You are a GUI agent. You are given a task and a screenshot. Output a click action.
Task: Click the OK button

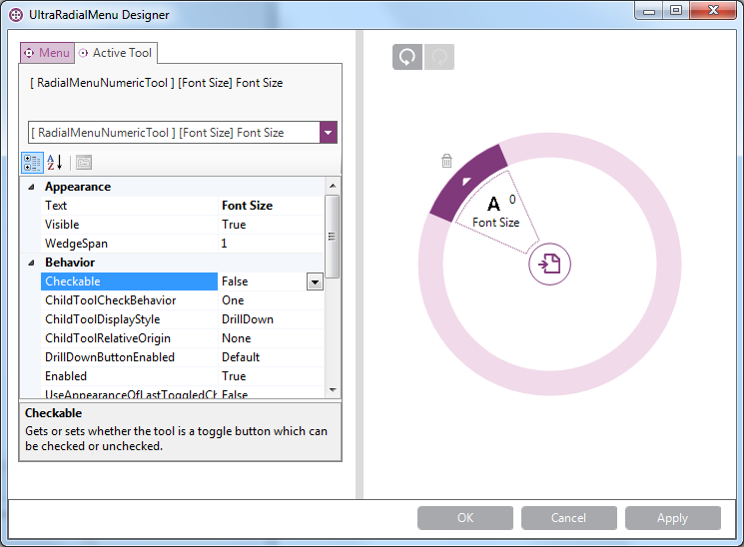tap(465, 518)
